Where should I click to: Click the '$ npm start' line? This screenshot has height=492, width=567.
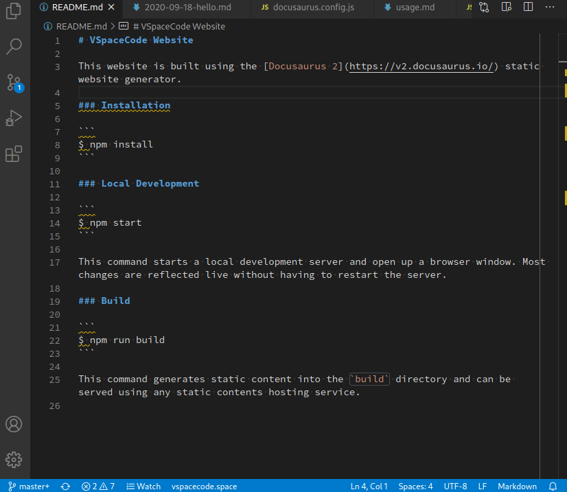[110, 223]
